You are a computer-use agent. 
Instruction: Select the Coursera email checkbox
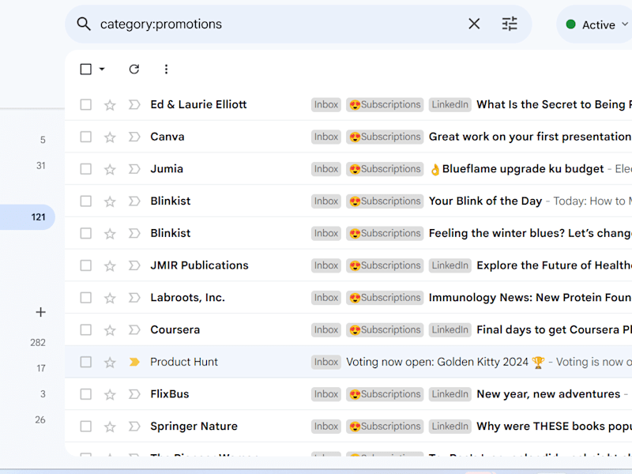86,329
